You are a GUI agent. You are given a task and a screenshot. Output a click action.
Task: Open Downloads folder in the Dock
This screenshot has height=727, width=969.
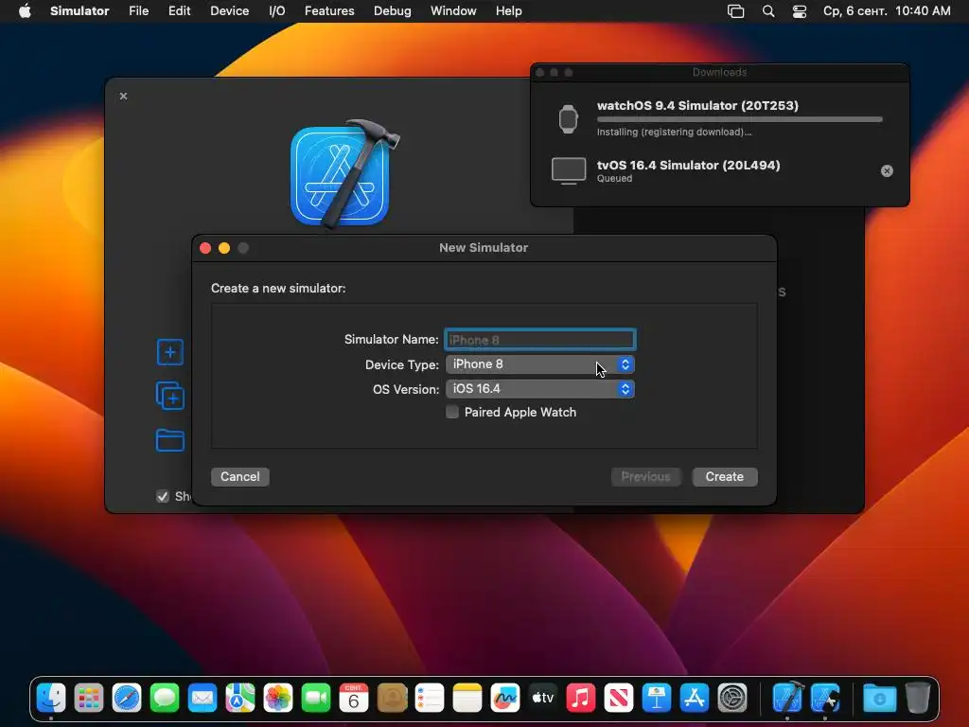[x=879, y=699]
